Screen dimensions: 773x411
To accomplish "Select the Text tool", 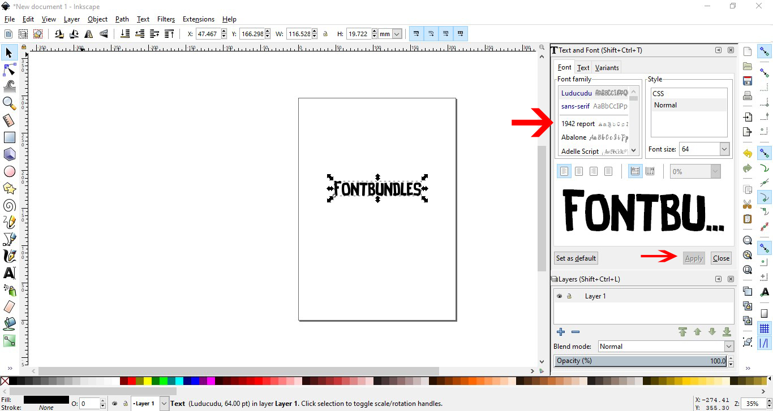I will click(x=9, y=273).
